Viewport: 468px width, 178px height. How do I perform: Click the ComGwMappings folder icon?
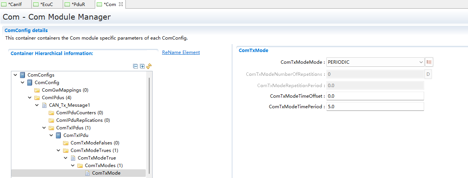(37, 90)
